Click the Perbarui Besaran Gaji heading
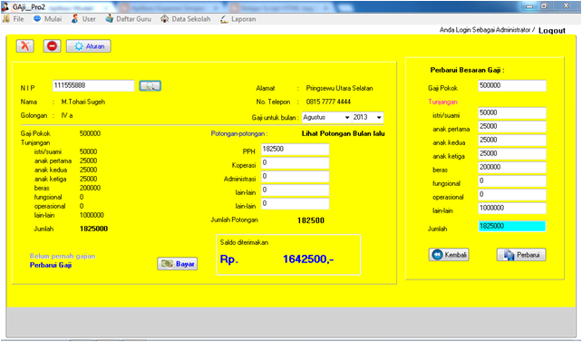582x342 pixels. (467, 70)
